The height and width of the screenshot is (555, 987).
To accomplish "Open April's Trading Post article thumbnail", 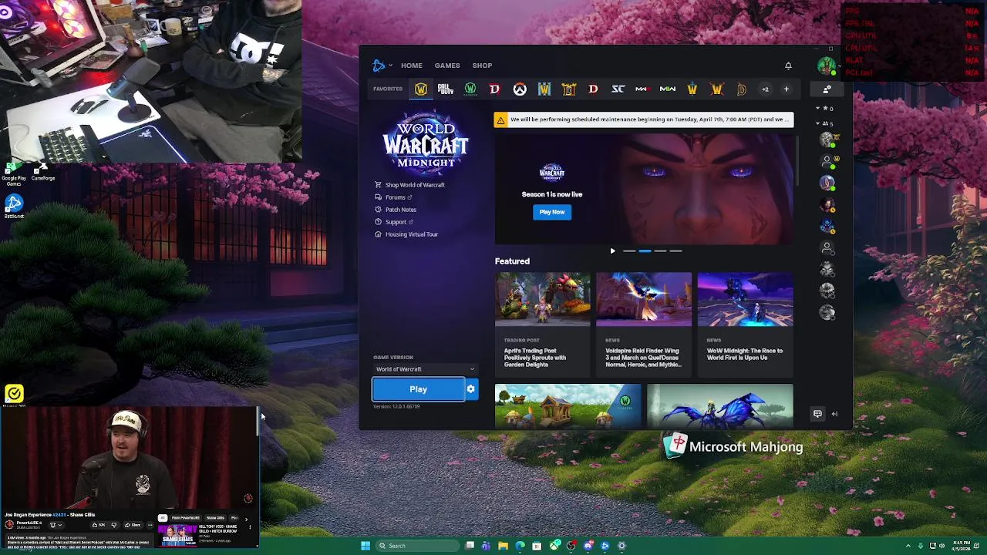I will pos(543,299).
